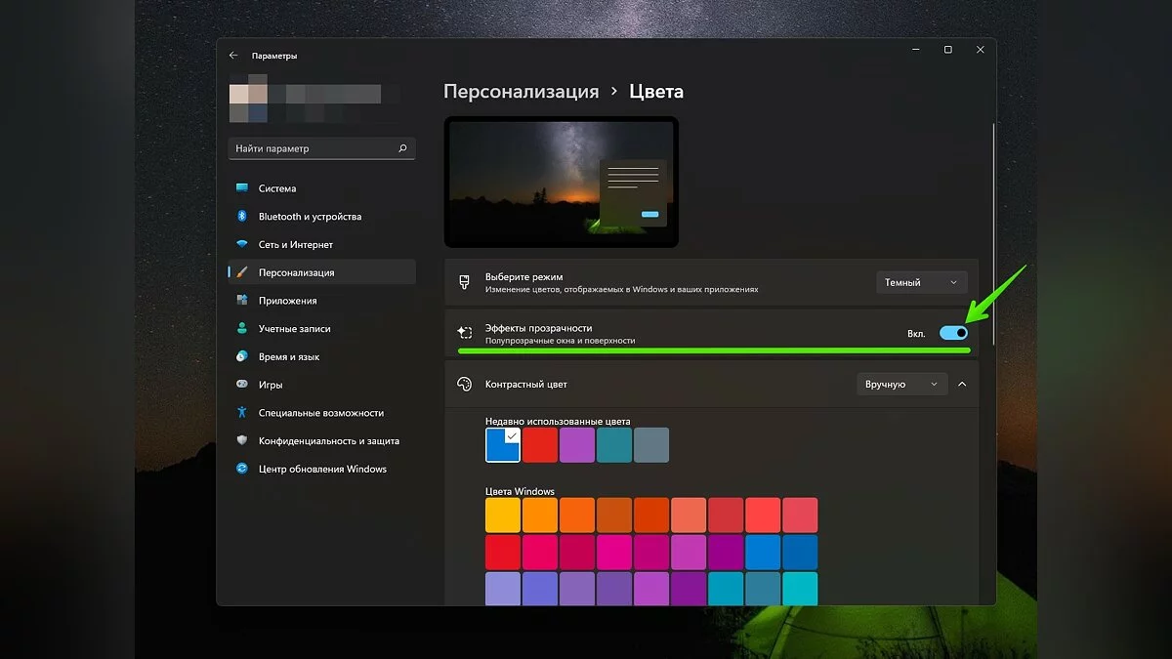1172x659 pixels.
Task: Click the Приложения icon in sidebar
Action: click(x=241, y=301)
